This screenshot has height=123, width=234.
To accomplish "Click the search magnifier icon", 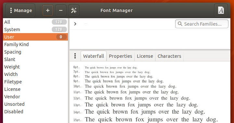I will click(180, 24).
